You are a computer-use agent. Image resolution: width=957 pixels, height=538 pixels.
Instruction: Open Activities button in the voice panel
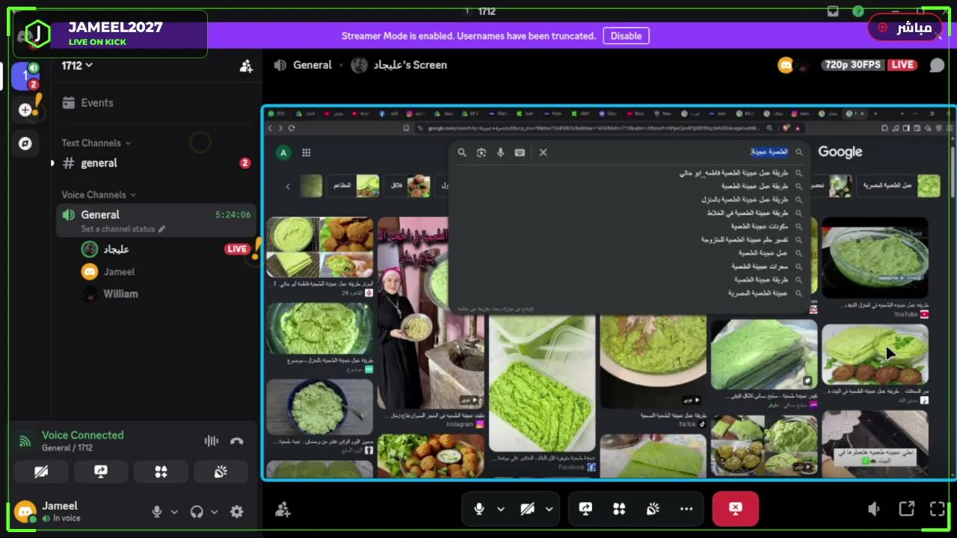click(161, 471)
